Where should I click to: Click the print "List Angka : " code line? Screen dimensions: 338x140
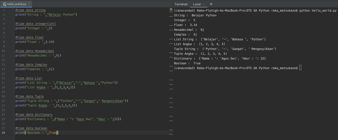[45, 87]
